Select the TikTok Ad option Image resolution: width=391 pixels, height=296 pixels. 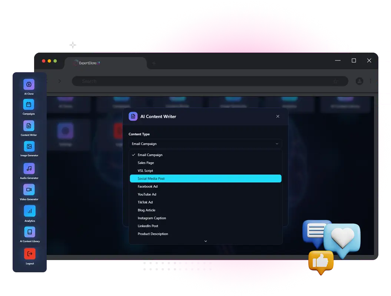pyautogui.click(x=145, y=202)
